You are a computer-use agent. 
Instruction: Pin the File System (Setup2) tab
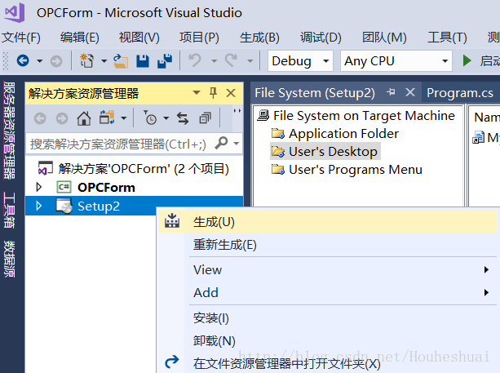tap(391, 92)
